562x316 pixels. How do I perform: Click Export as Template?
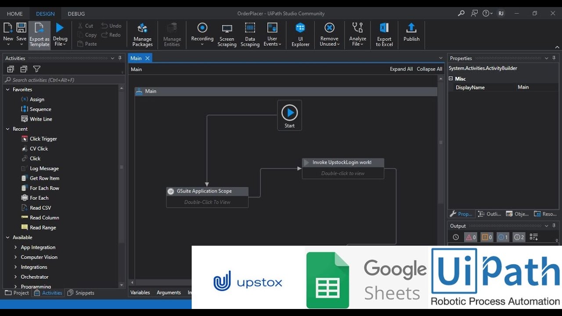(x=40, y=35)
